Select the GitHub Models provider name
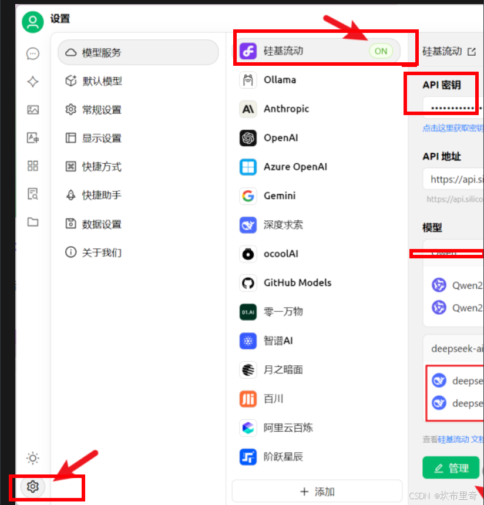This screenshot has width=484, height=505. click(297, 283)
